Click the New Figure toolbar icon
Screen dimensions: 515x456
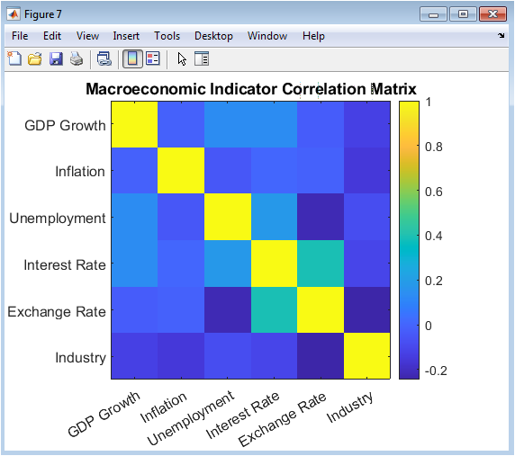coord(14,59)
